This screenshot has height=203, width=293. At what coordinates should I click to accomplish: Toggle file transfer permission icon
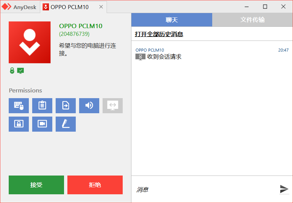tap(66, 106)
